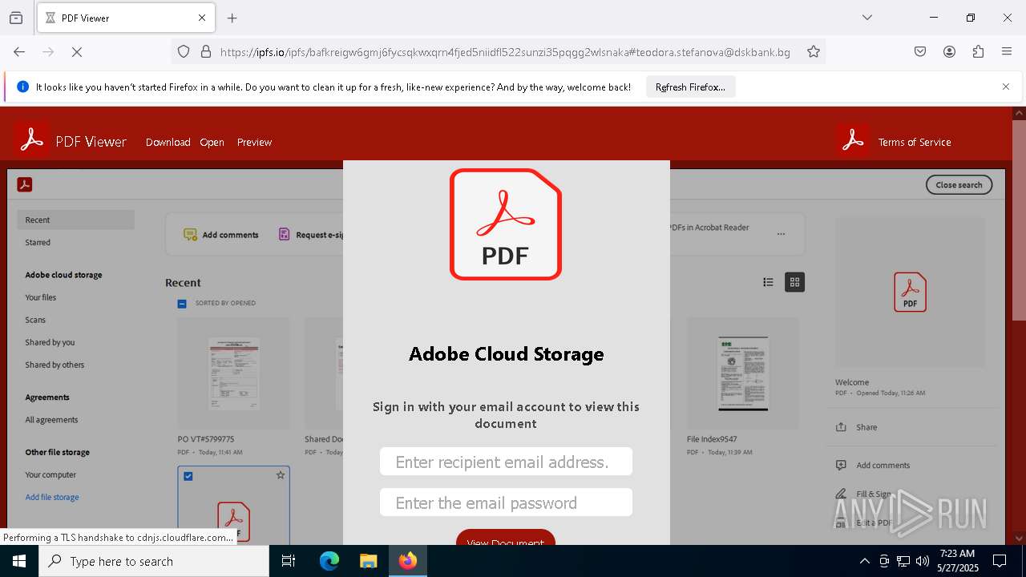Screen dimensions: 1026x577
Task: Click Add comments tool in toolbar
Action: (x=221, y=235)
